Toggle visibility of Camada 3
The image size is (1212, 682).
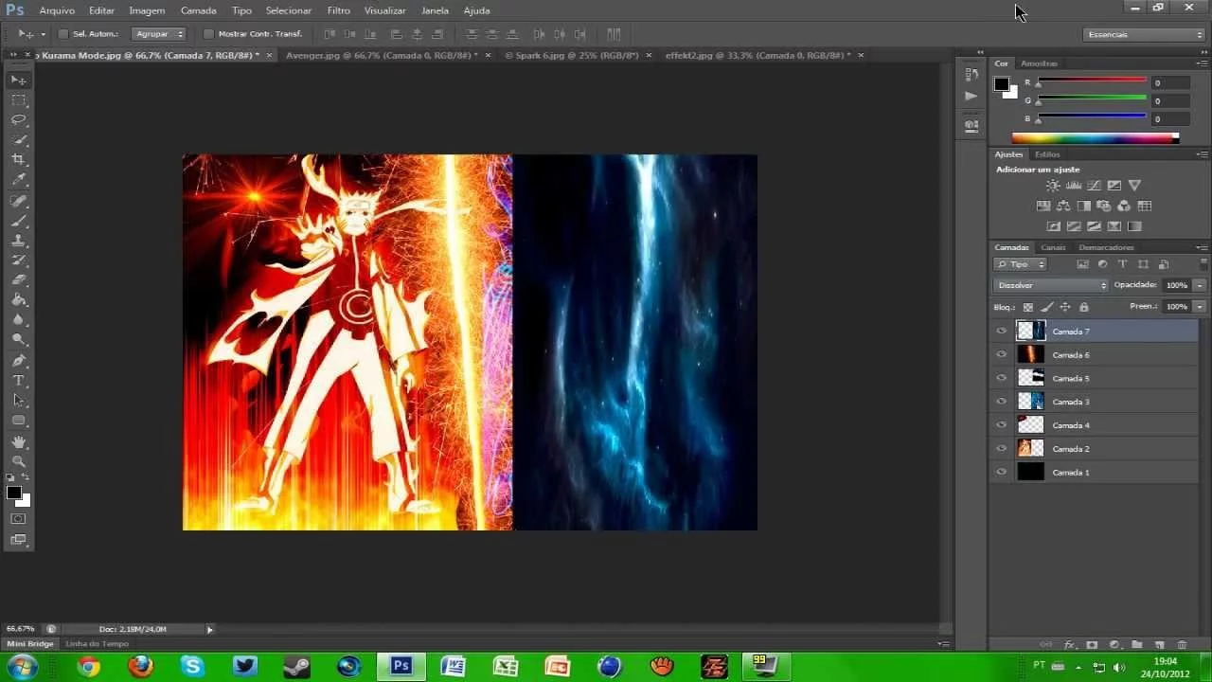[x=1001, y=402]
